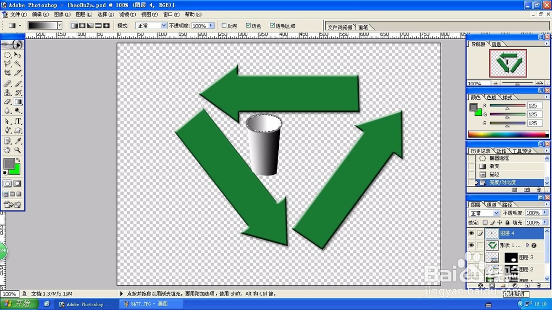Click foreground gray color swatch in toolbox
Viewport: 552px width, 310px height.
point(9,164)
